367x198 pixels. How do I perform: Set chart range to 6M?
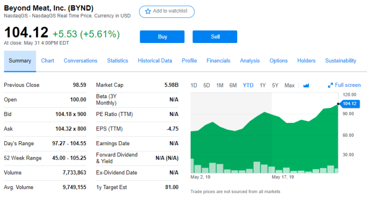click(233, 85)
